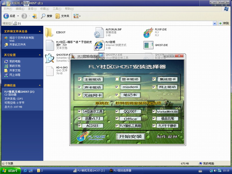Uncheck the 主板驱动 checkbox
This screenshot has width=232, height=174.
coord(79,79)
